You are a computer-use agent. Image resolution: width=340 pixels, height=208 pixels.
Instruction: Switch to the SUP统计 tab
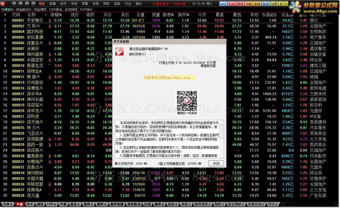click(x=86, y=10)
